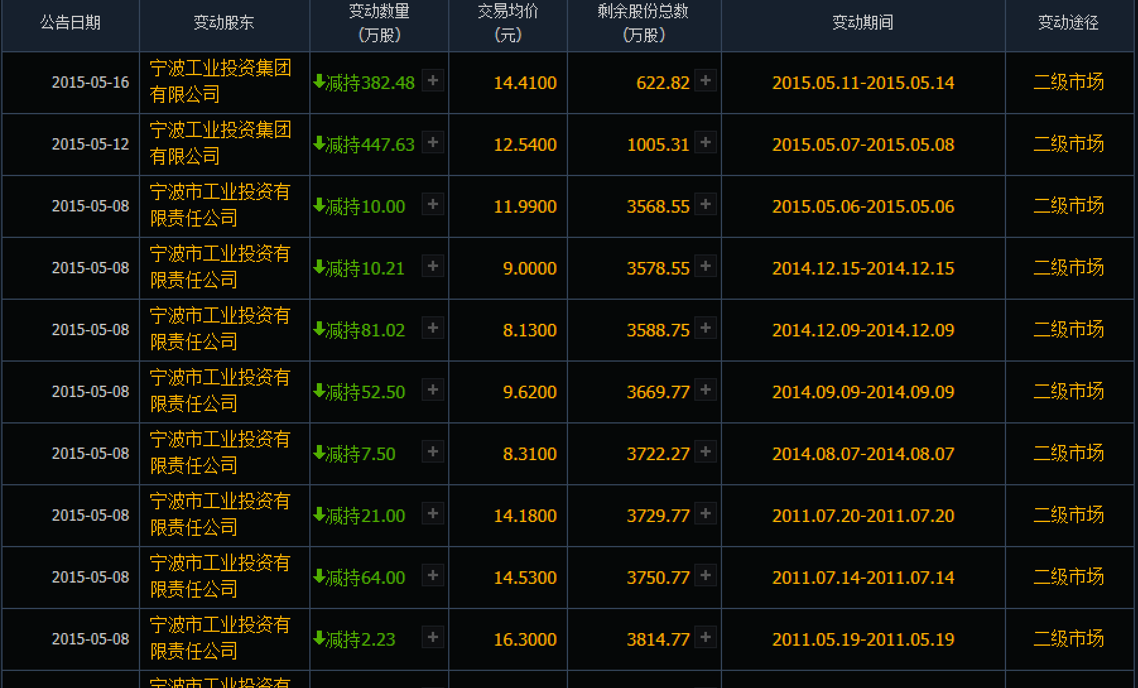Click the period 2014.12.15-2014.12.15

click(863, 268)
